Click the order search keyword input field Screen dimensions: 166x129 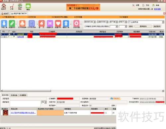click(x=96, y=26)
